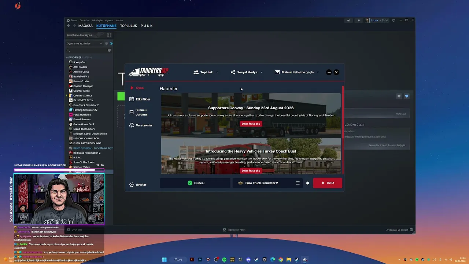
Task: Expand the Sosyal Medya dropdown
Action: point(247,72)
